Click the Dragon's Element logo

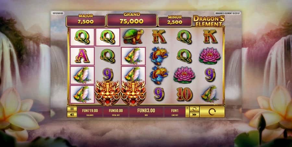click(x=209, y=21)
